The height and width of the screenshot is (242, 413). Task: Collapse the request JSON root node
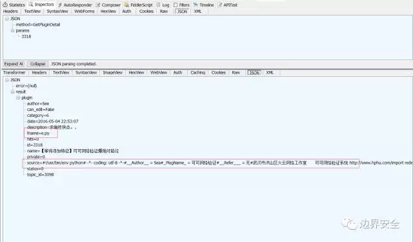point(7,19)
